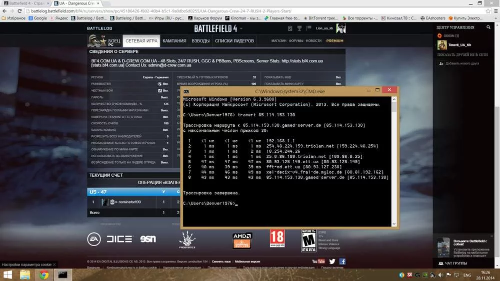500x281 pixels.
Task: Open the Яндекс bookmark
Action: pyautogui.click(x=59, y=18)
